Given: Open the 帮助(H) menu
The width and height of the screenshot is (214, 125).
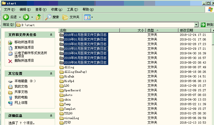Looking at the screenshot, I should (88, 10).
